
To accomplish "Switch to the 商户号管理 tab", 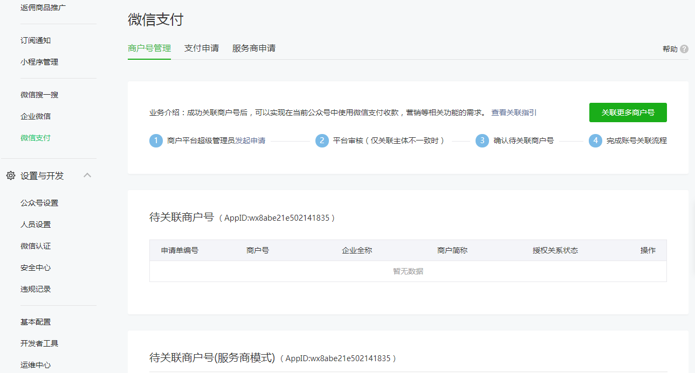I will (149, 48).
